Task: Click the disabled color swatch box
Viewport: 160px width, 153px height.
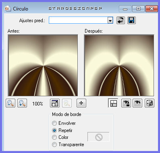Action: coord(98,137)
